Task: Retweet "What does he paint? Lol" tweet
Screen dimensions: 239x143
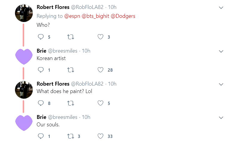Action: tap(71, 103)
